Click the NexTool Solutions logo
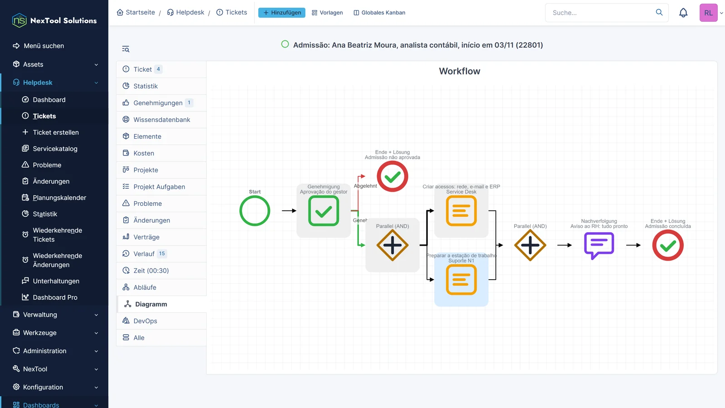This screenshot has width=725, height=408. pyautogui.click(x=54, y=20)
